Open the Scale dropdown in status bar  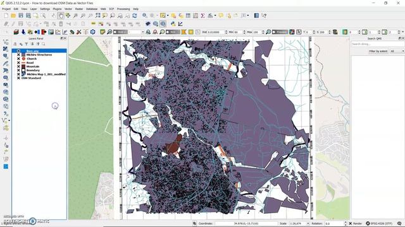(308, 223)
